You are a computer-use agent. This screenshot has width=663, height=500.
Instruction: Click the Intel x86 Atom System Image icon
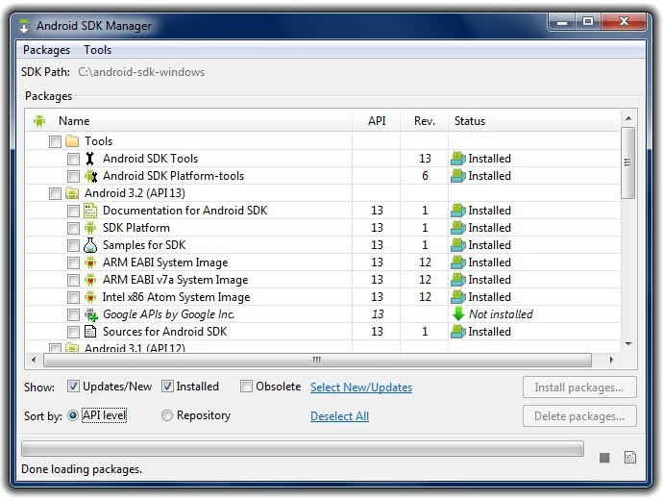coord(90,297)
